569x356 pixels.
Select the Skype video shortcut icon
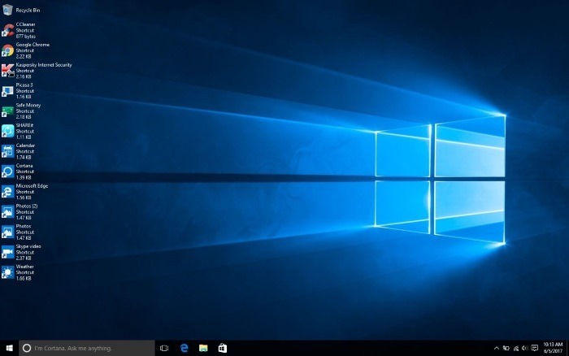tap(7, 252)
